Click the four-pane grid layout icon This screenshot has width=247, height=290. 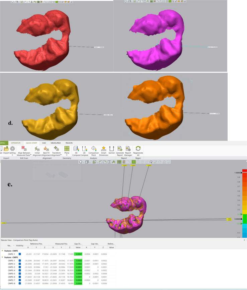click(x=119, y=162)
